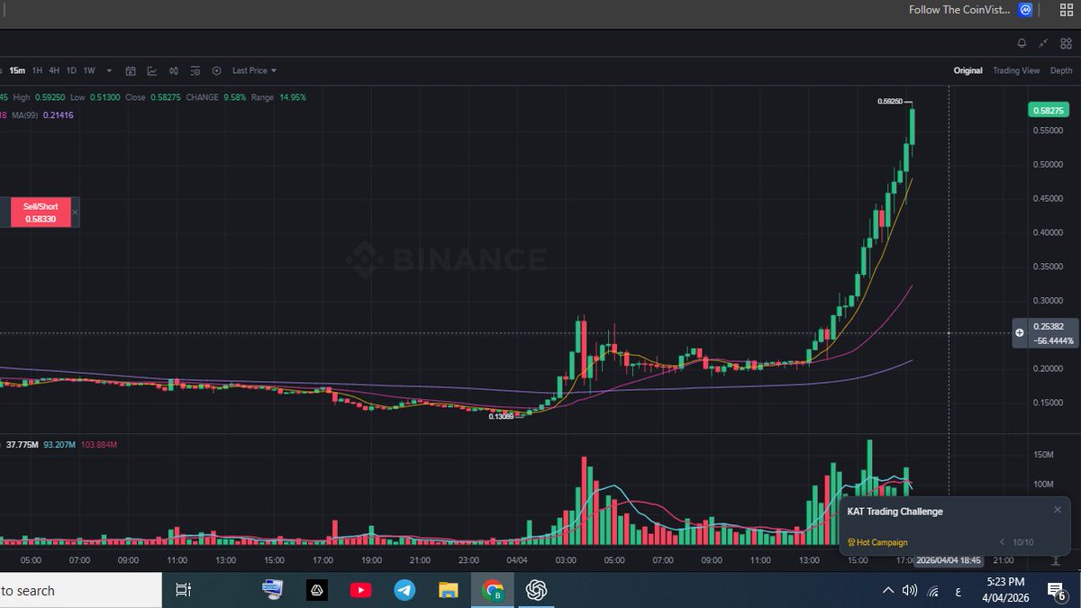The height and width of the screenshot is (608, 1081).
Task: Open the volume speaker tray icon
Action: [909, 591]
